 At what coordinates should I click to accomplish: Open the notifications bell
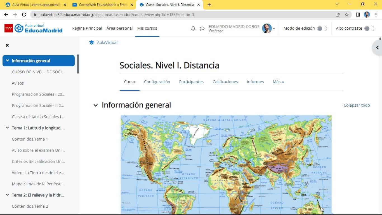pos(193,28)
